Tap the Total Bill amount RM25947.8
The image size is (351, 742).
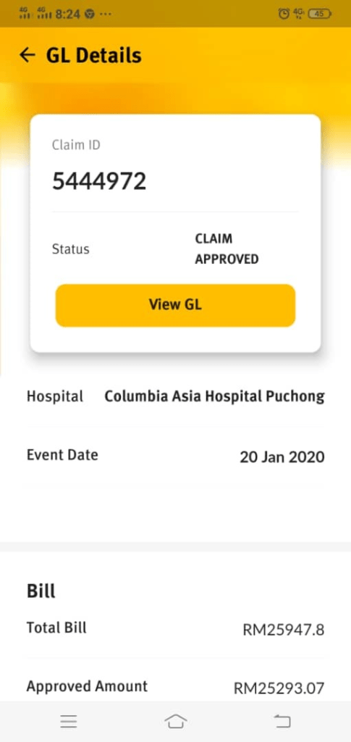(x=284, y=630)
